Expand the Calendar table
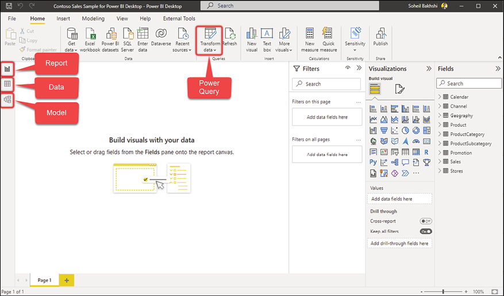Image resolution: width=504 pixels, height=296 pixels. (440, 97)
